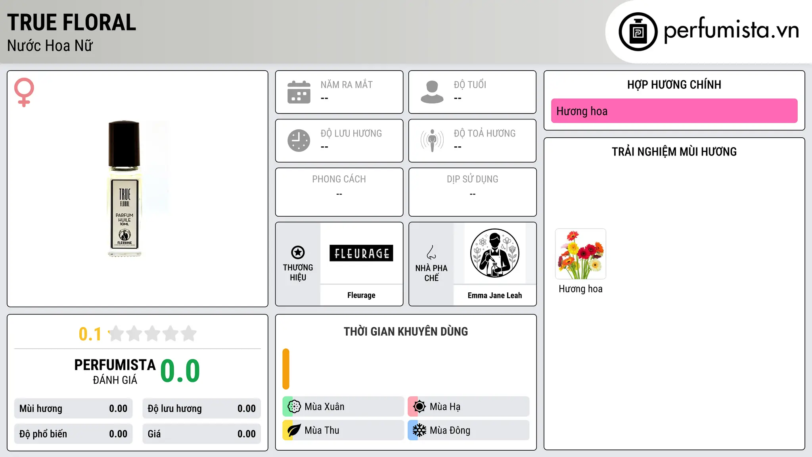
Task: Click the Giá score row
Action: click(202, 434)
